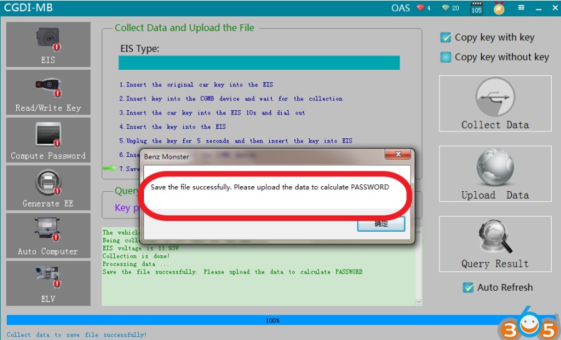Viewport: 561px width, 340px height.
Task: Click the EIS Type teal field
Action: tap(259, 62)
